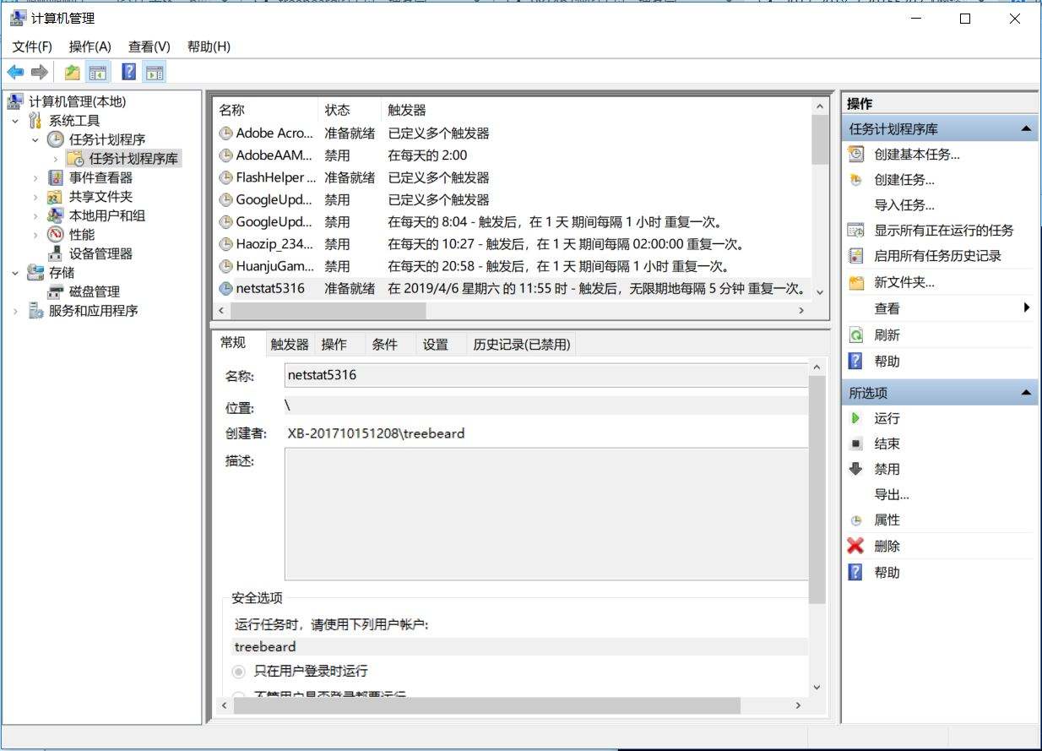Click the Up one level toolbar icon
Viewport: 1042px width, 751px height.
(x=73, y=73)
